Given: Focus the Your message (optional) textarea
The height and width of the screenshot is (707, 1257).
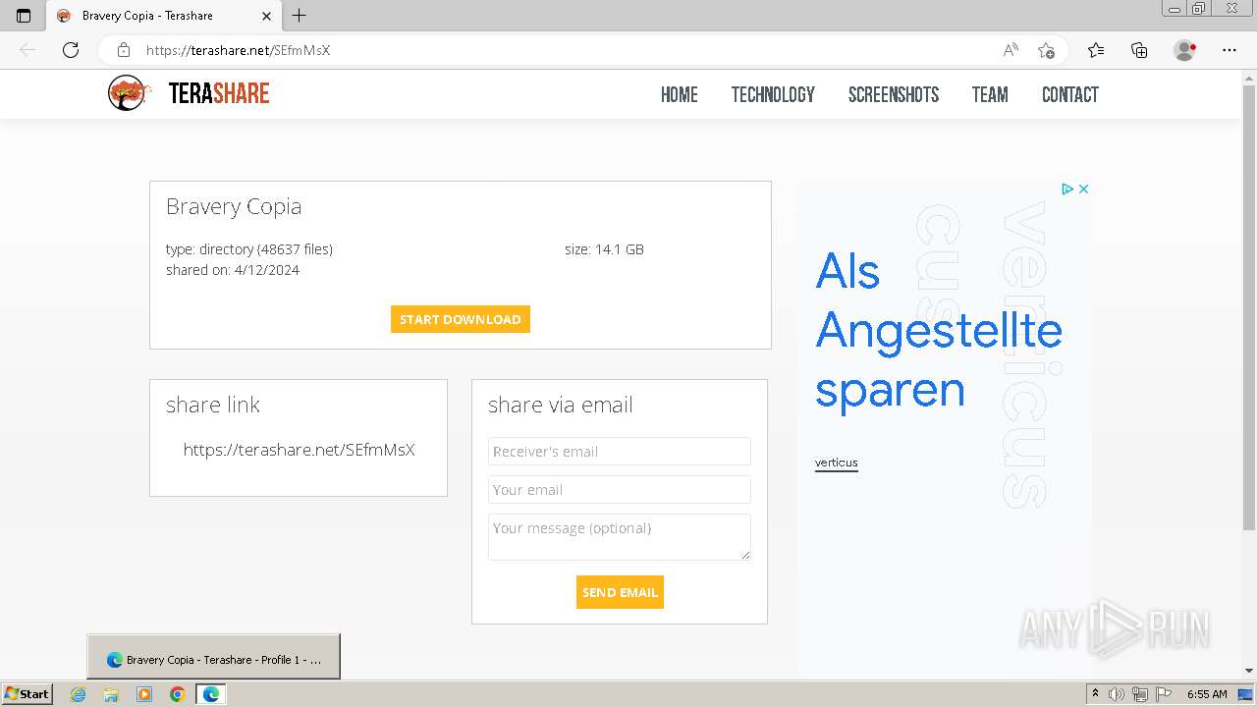Looking at the screenshot, I should coord(620,537).
